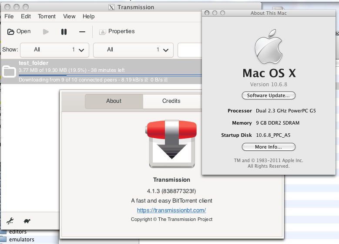Select the emulators folder in background window
Viewport: 339px width, 244px height.
tap(22, 240)
